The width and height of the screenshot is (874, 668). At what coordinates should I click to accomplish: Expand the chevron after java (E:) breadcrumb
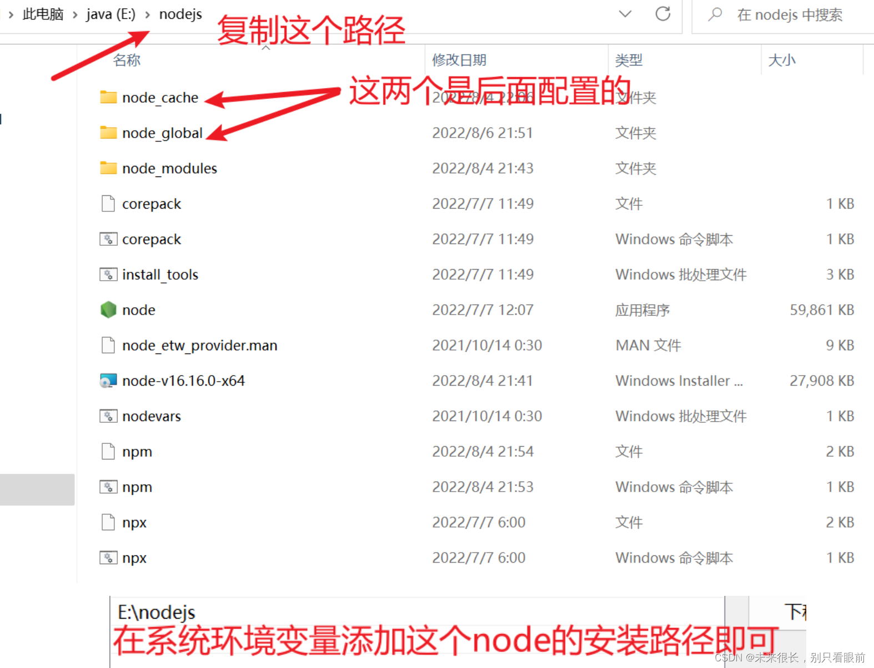tap(148, 14)
